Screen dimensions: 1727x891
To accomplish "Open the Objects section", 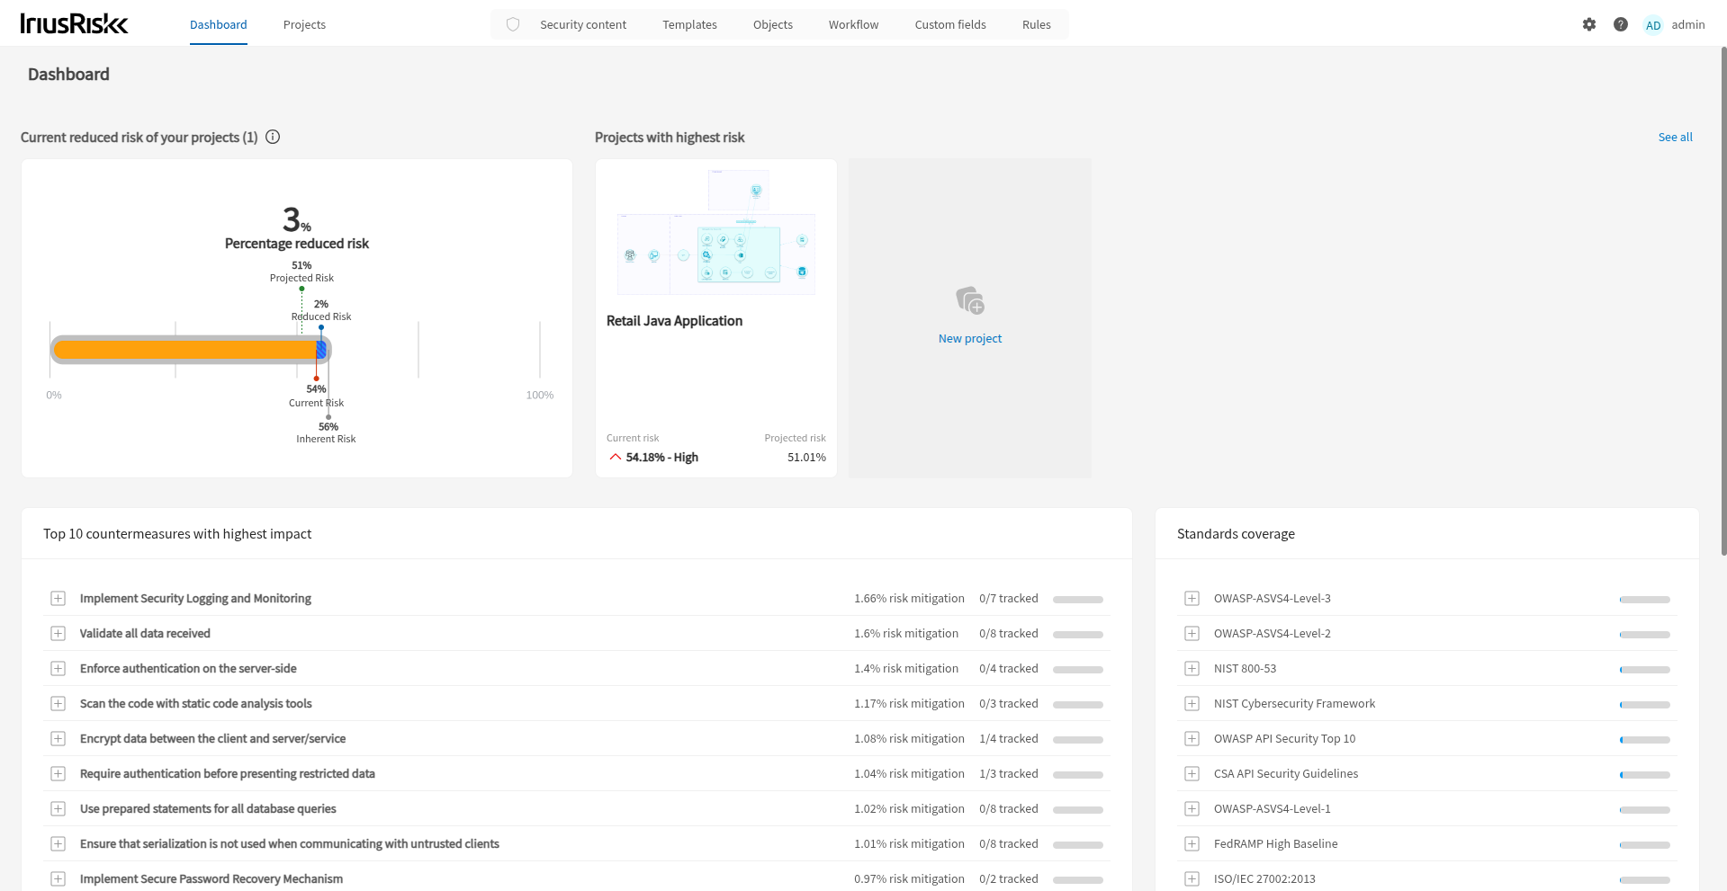I will coord(773,24).
